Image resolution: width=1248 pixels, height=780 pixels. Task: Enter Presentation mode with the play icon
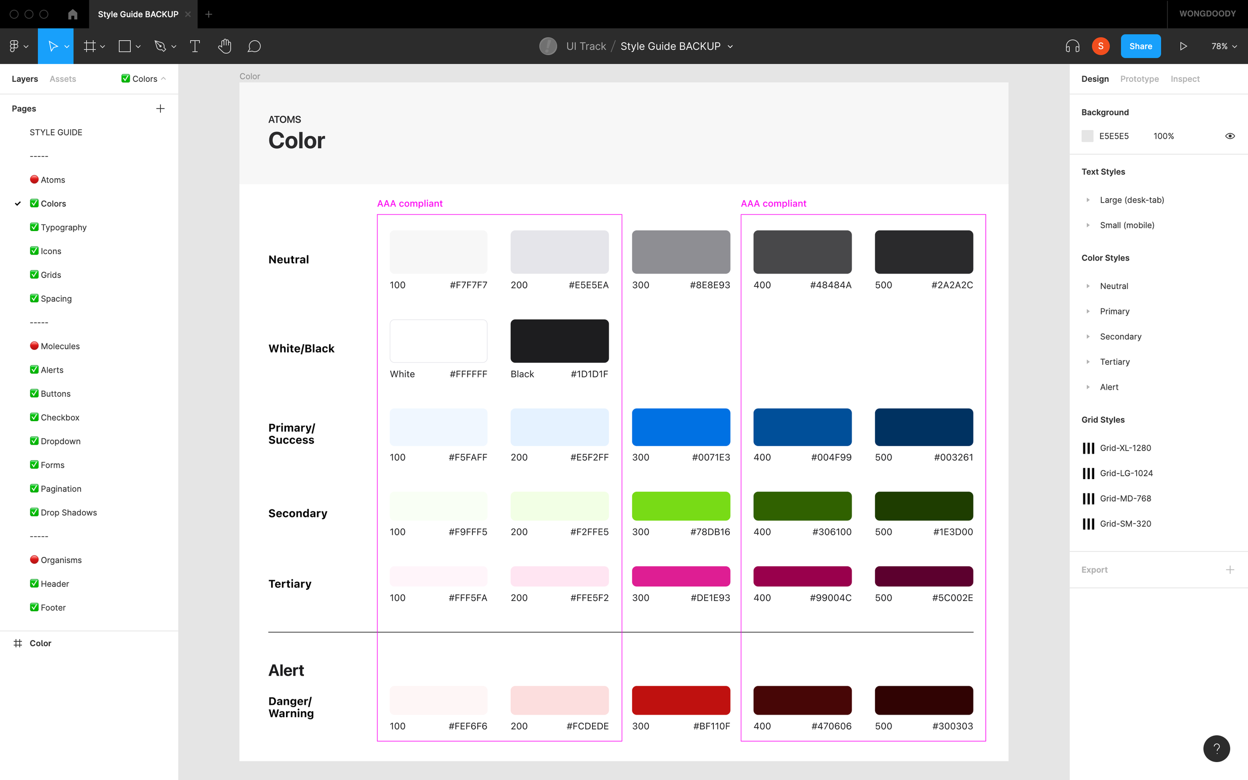pyautogui.click(x=1183, y=46)
